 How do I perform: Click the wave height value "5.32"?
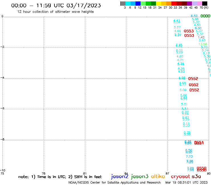tap(196, 22)
